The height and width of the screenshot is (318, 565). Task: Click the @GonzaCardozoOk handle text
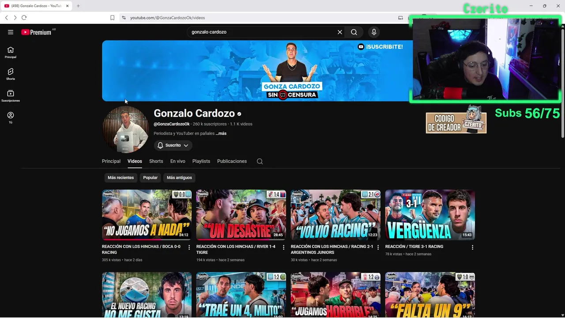172,124
